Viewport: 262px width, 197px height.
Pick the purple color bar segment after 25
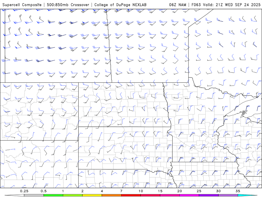[x=209, y=195]
